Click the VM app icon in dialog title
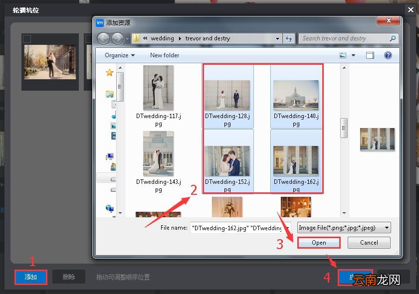 pyautogui.click(x=100, y=23)
